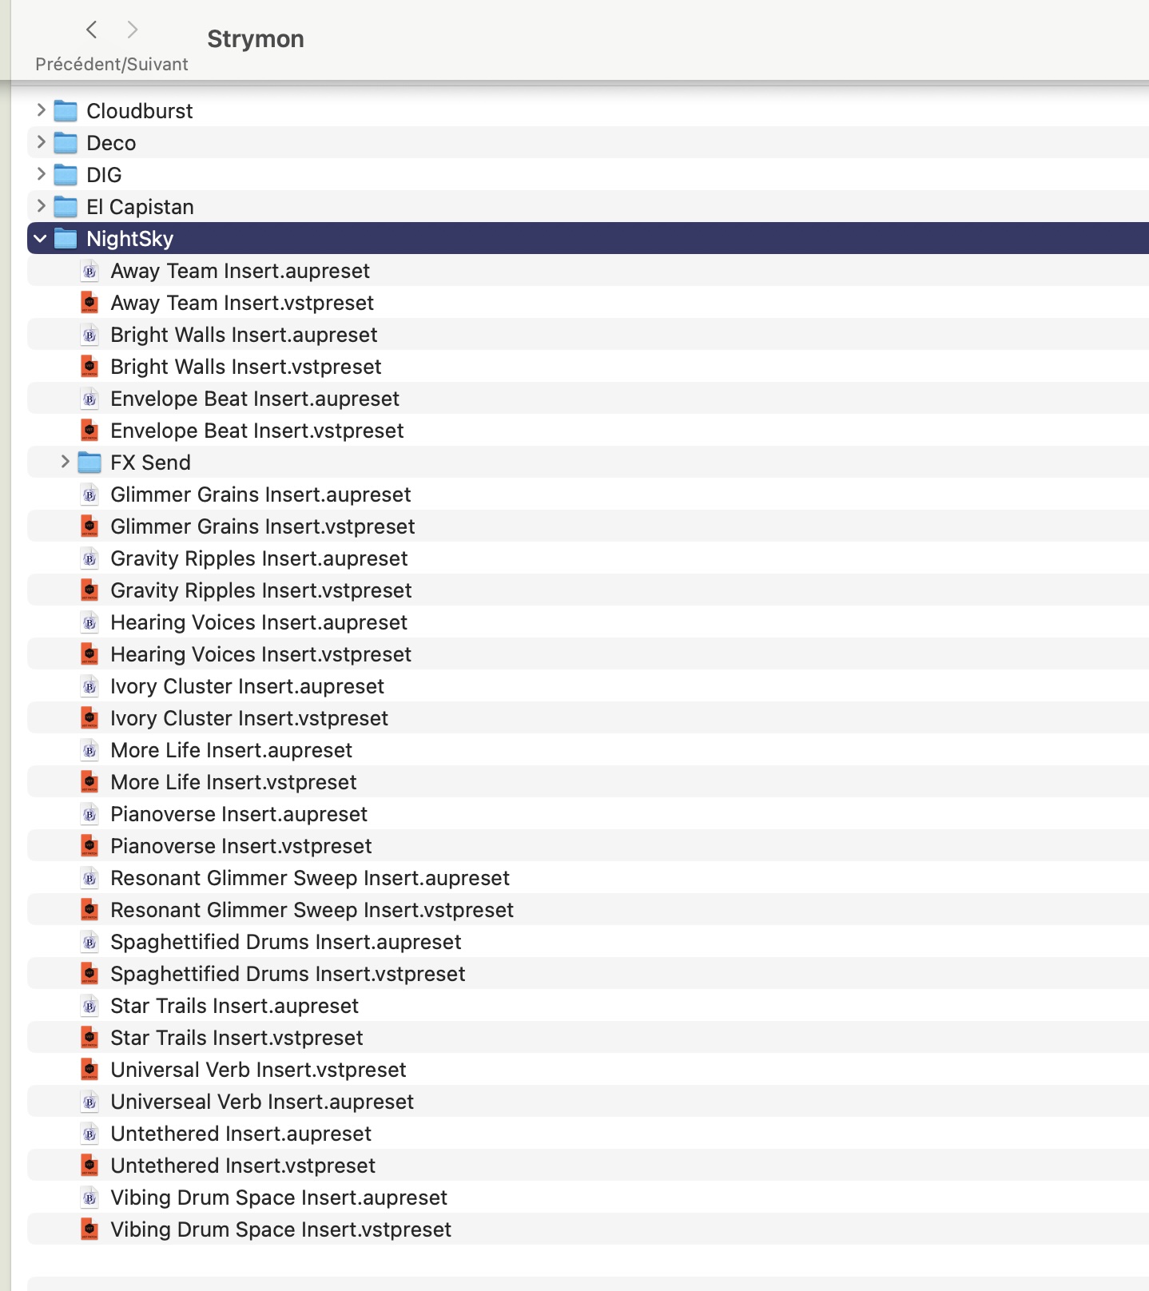Click the FX Send folder icon
Screen dimensions: 1149x1291
(x=89, y=462)
